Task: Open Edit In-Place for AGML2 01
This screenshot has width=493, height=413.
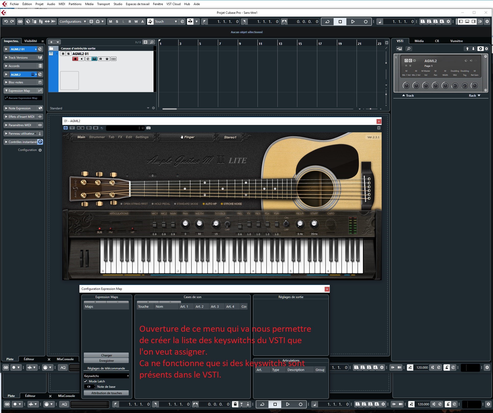Action: (x=94, y=59)
